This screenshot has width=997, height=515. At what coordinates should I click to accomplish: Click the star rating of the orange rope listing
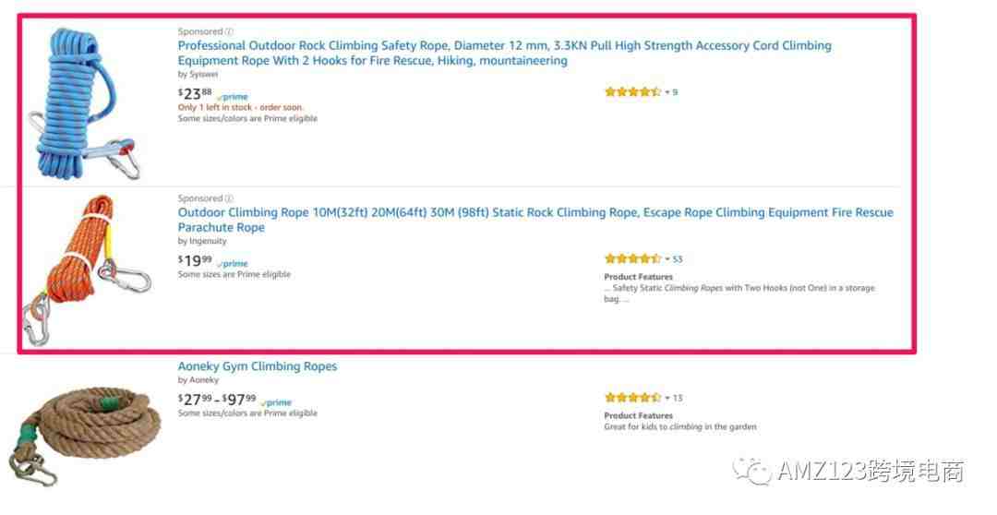click(633, 258)
